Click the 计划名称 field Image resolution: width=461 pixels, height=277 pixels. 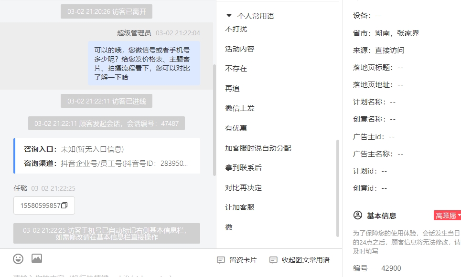coord(374,102)
